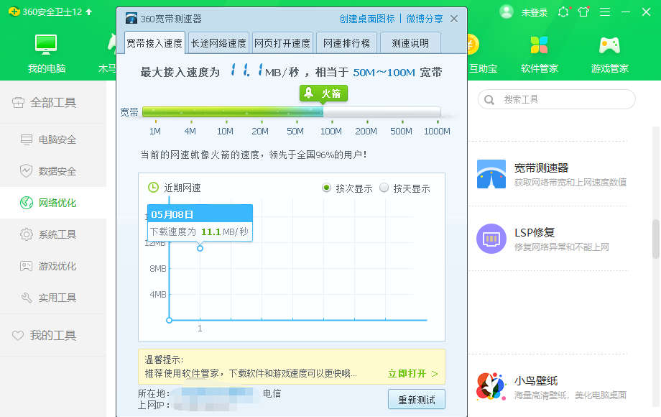The width and height of the screenshot is (661, 417).
Task: Switch to 网页打开速度 tab
Action: (x=282, y=43)
